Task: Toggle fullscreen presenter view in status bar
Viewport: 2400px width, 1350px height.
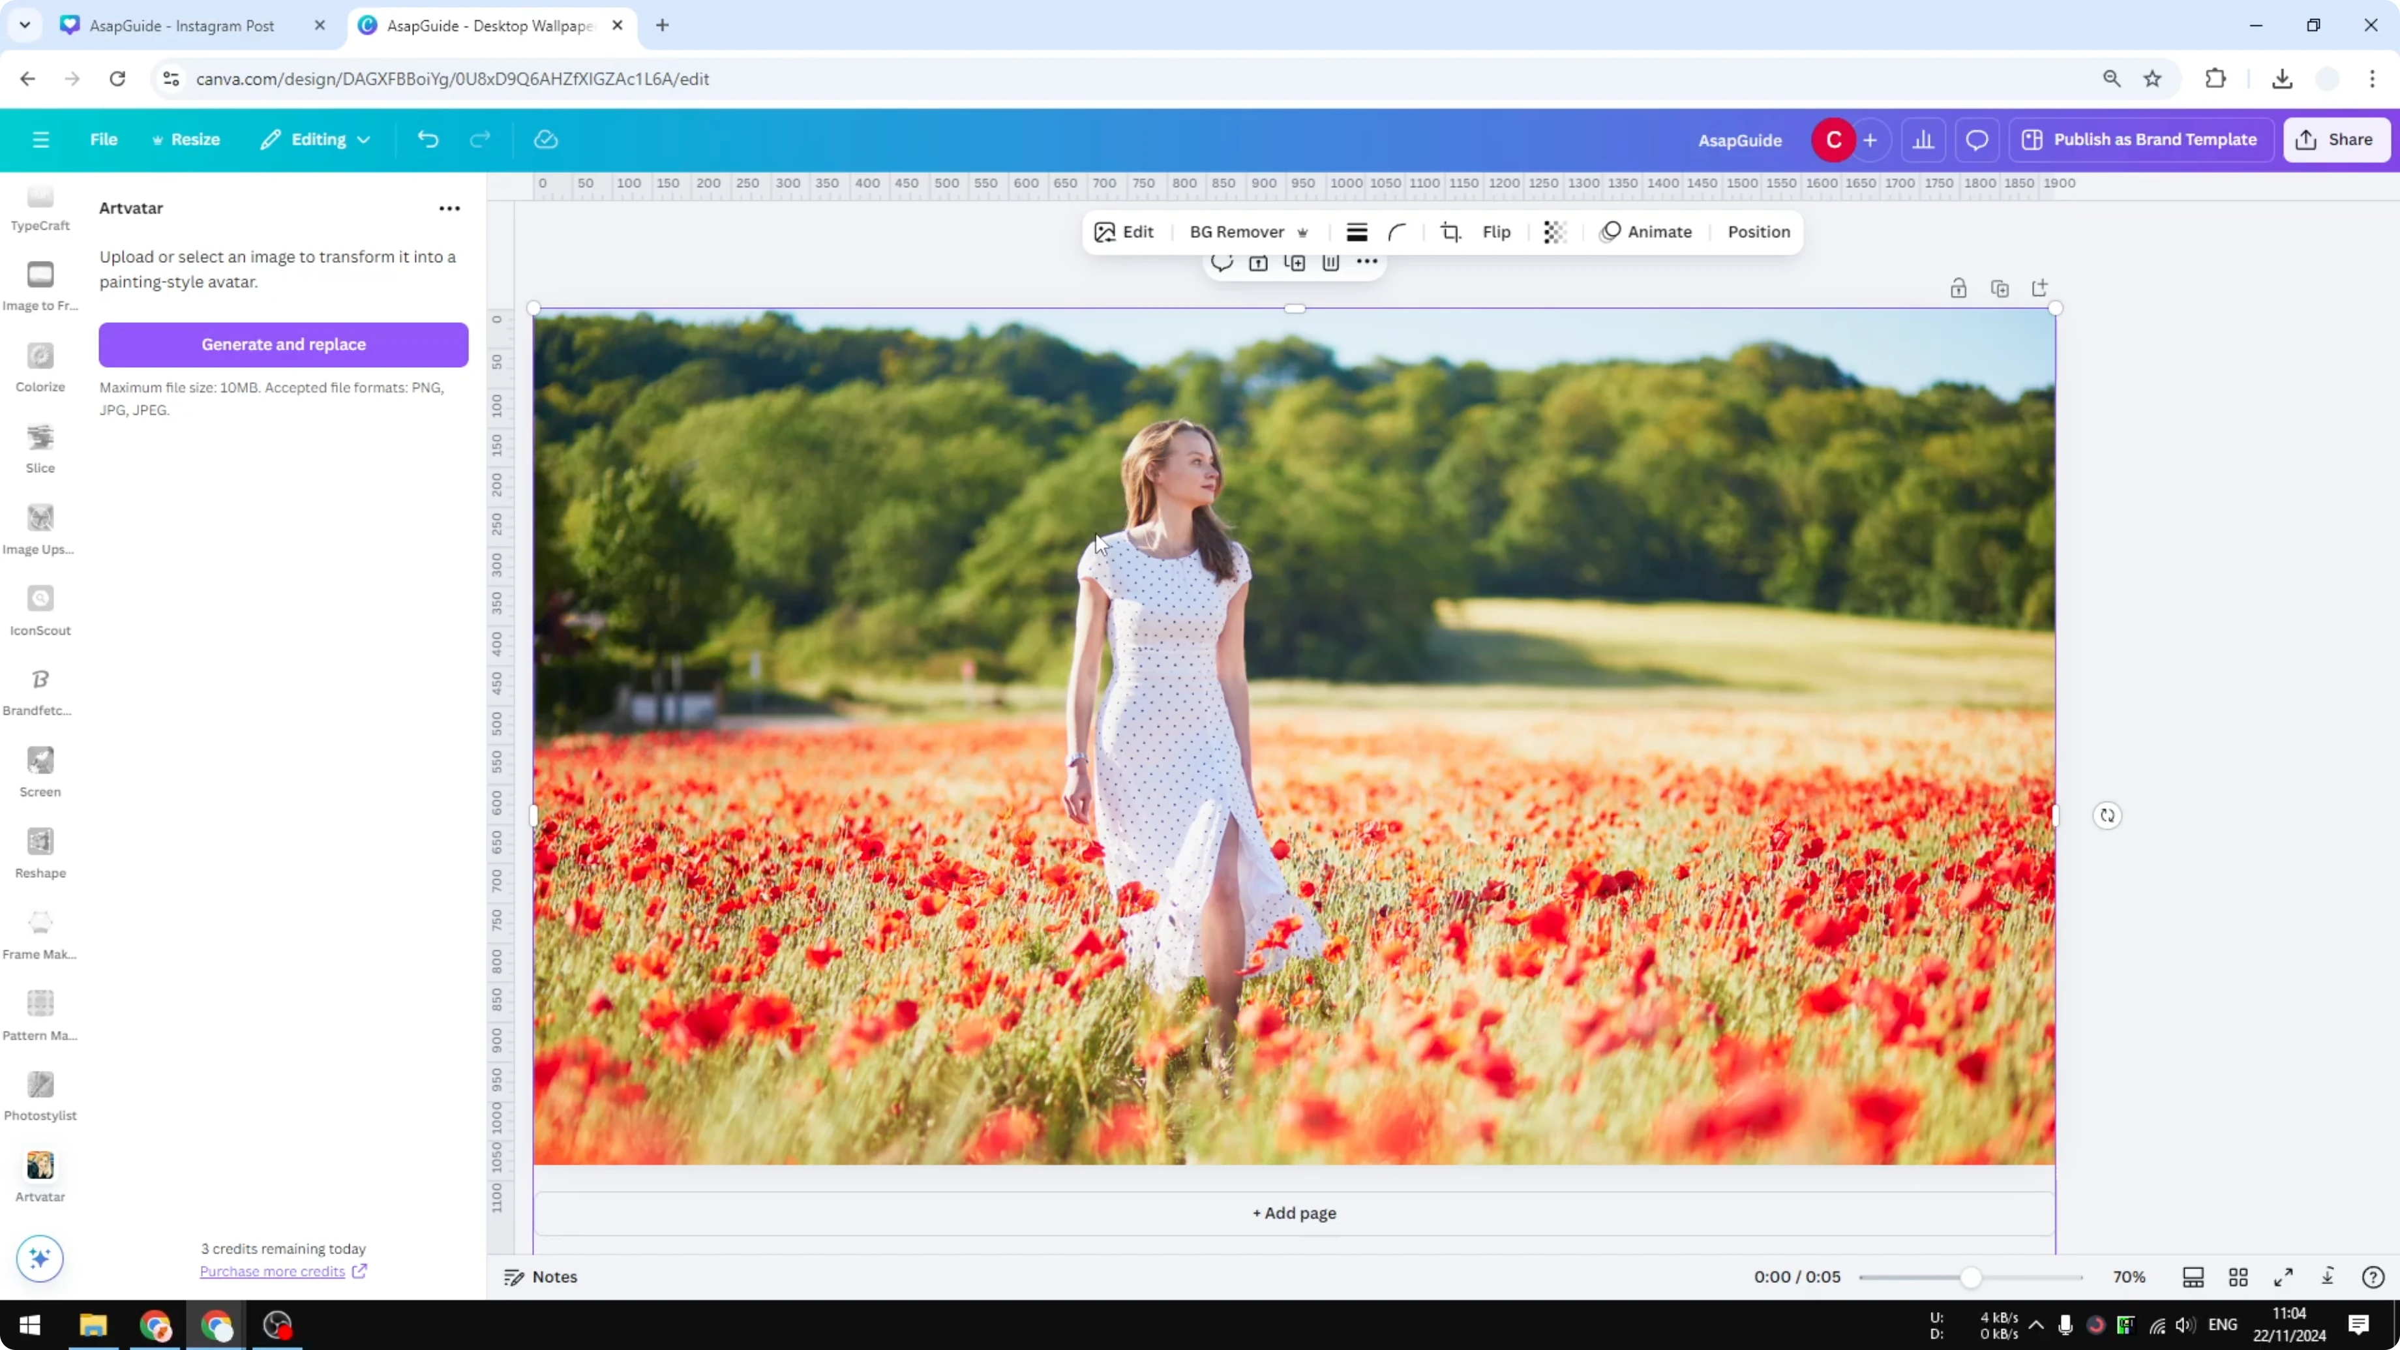Action: [2283, 1276]
